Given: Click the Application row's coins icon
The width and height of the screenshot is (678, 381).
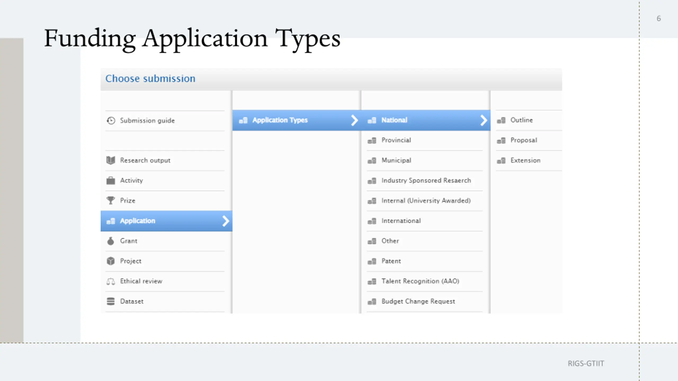Looking at the screenshot, I should pyautogui.click(x=111, y=221).
